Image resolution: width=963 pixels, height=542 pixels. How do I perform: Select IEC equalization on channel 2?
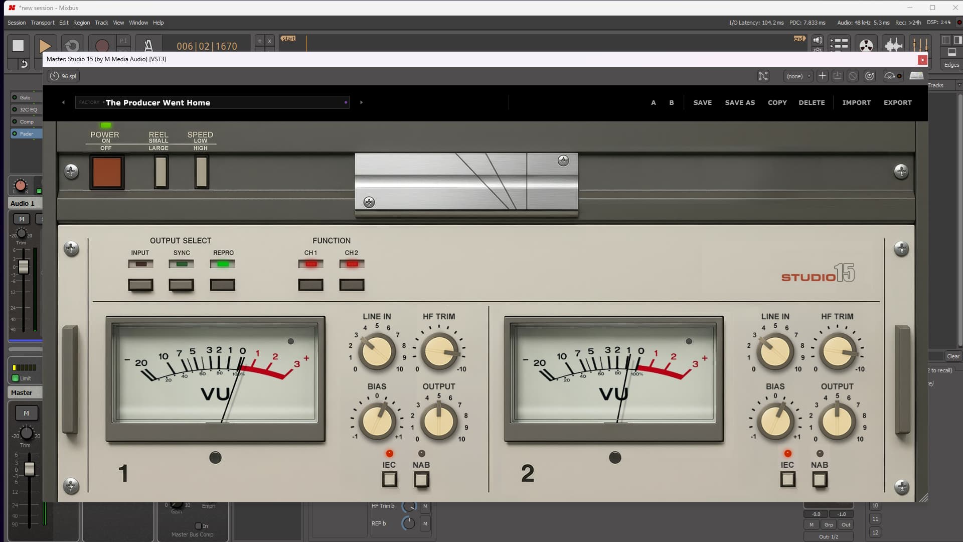coord(788,480)
